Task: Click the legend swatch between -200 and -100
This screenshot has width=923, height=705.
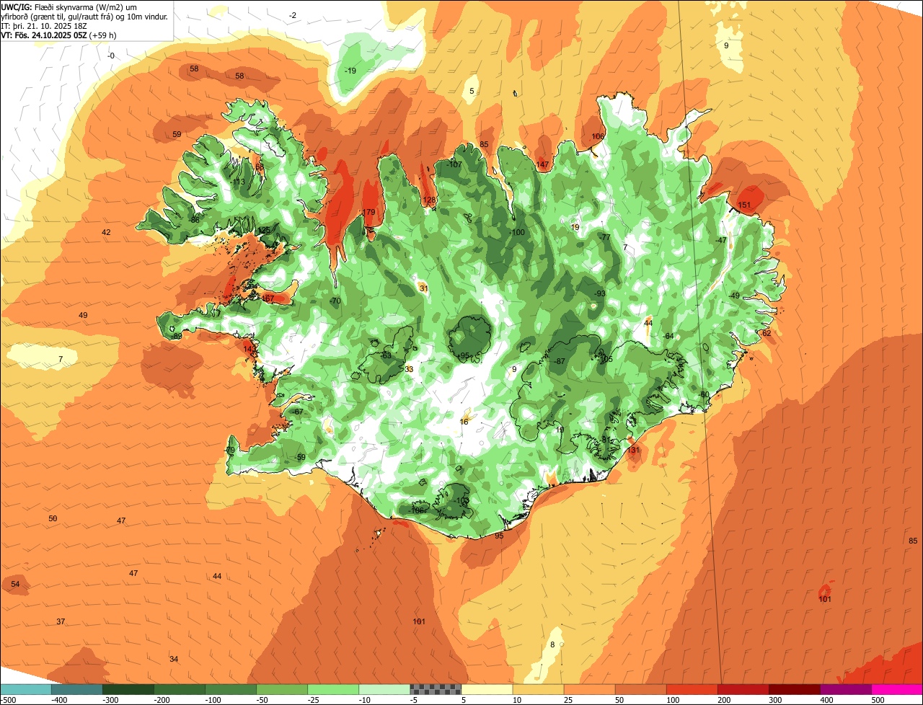Action: (x=180, y=689)
